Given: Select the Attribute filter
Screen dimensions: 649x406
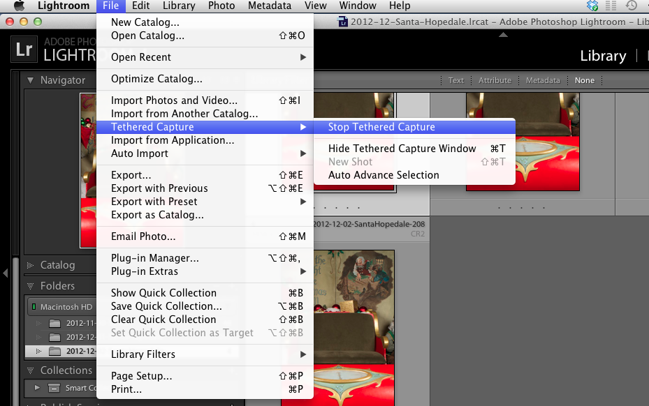Looking at the screenshot, I should 495,80.
